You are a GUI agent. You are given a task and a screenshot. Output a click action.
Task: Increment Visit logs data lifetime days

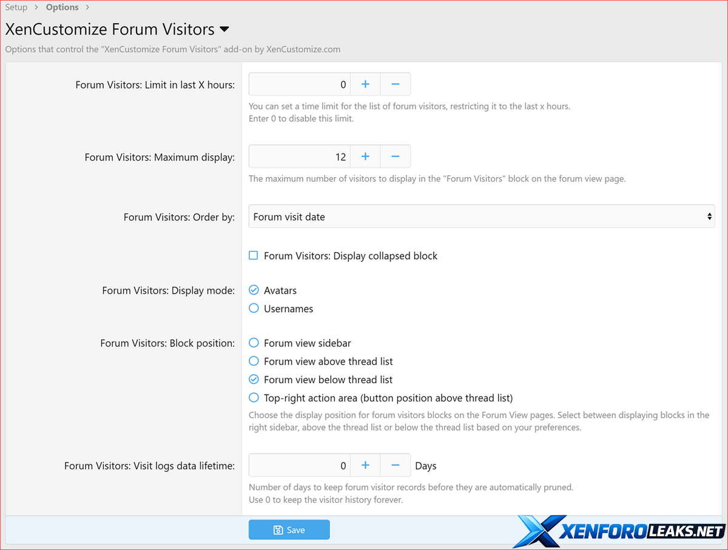(x=365, y=465)
